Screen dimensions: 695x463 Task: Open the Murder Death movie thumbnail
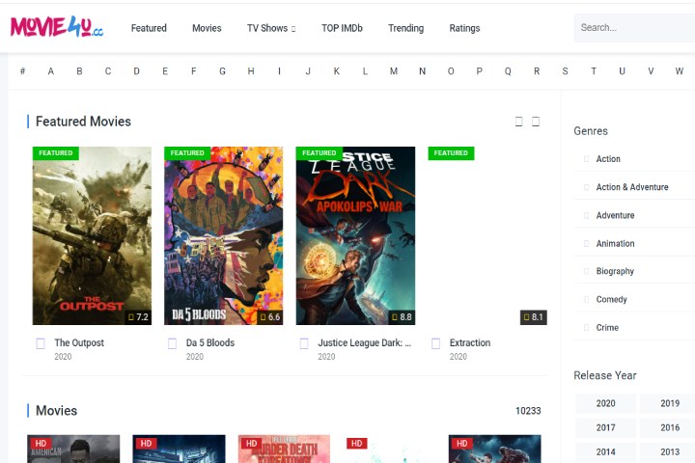tap(284, 449)
